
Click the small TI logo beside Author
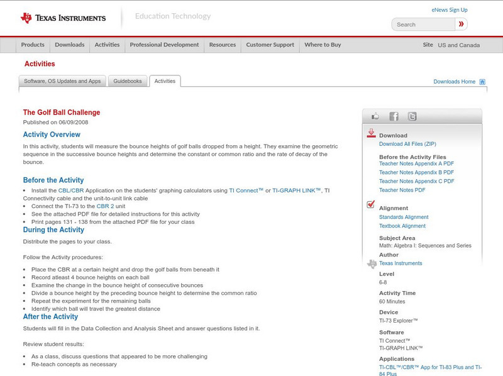372,263
